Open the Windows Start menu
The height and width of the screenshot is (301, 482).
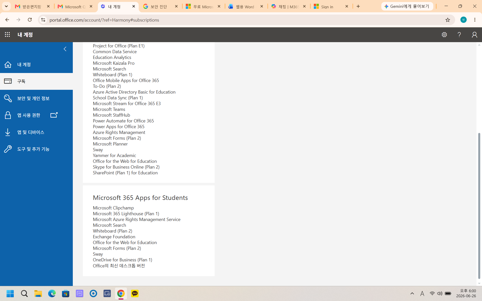click(10, 293)
